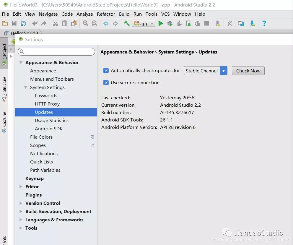Screen dimensions: 293x245
Task: Click the Apply changes rerun icon
Action: click(x=197, y=24)
